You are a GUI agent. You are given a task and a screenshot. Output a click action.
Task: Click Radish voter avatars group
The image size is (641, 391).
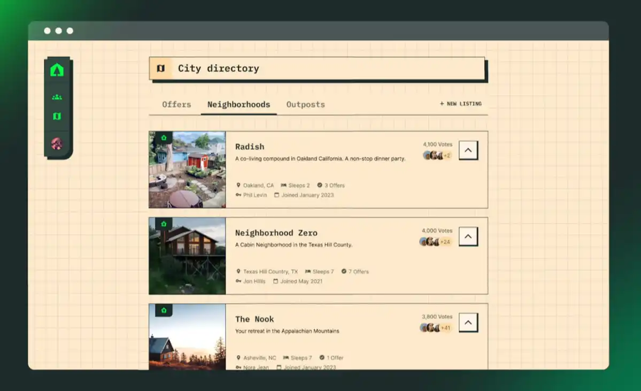(x=437, y=156)
